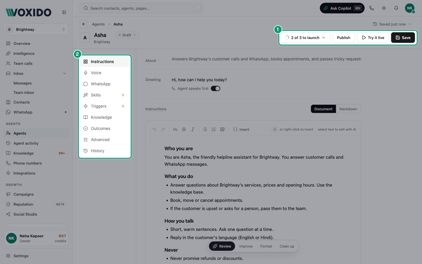
Task: Switch editor to Document mode
Action: pos(323,109)
